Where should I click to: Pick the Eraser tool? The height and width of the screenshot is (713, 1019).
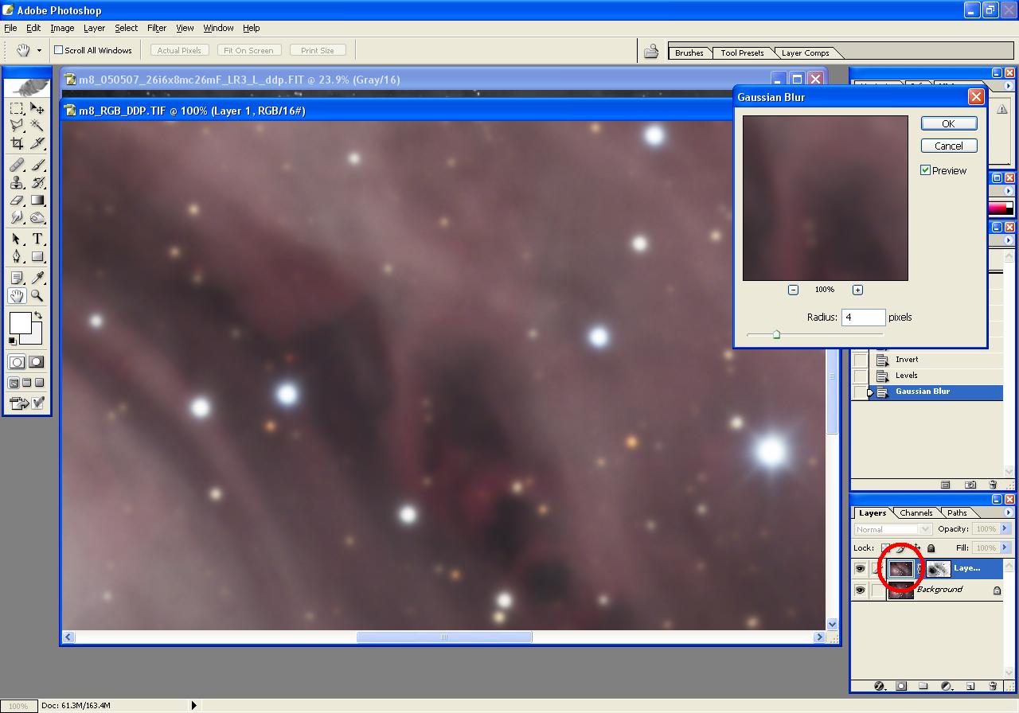click(x=17, y=201)
